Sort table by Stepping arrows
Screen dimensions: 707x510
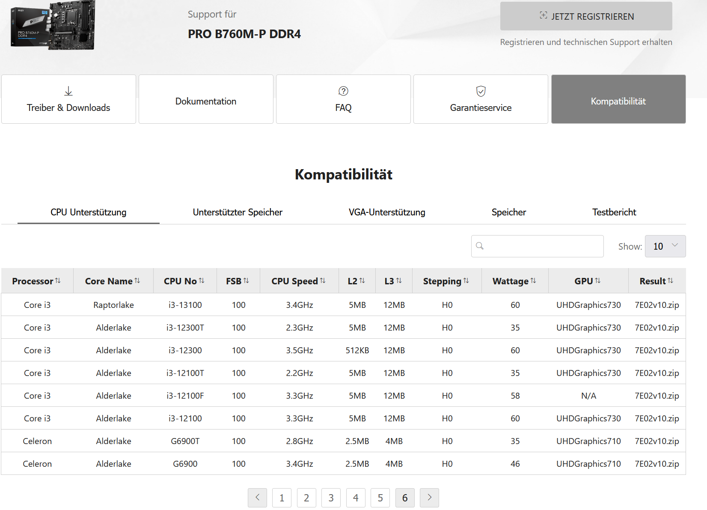tap(466, 280)
